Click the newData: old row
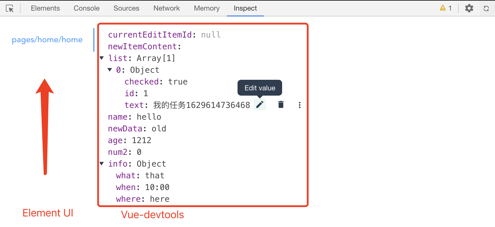495x227 pixels. coord(137,129)
